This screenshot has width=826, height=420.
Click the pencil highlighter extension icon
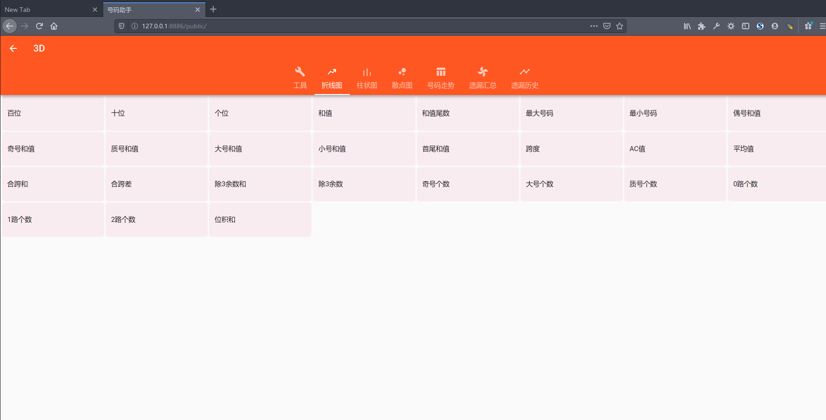789,26
